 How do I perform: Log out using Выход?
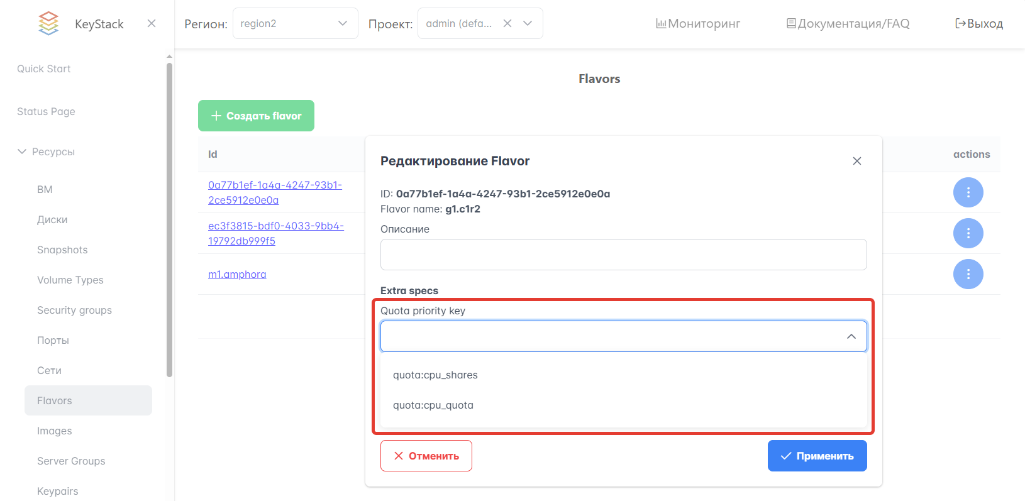point(979,24)
